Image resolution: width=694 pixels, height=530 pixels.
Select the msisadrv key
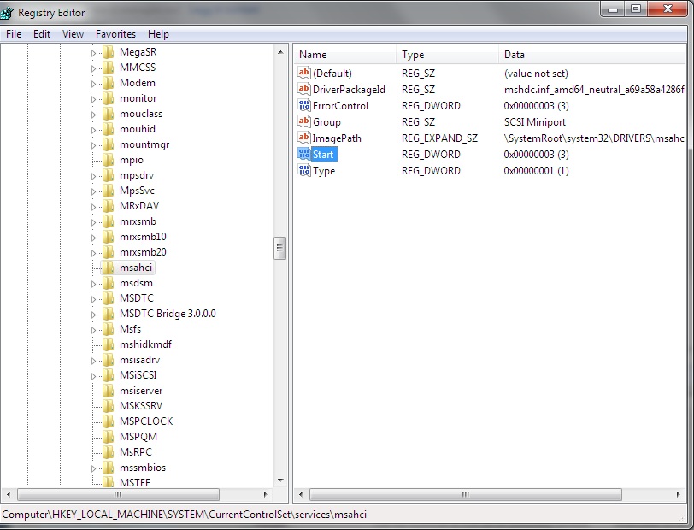click(139, 360)
